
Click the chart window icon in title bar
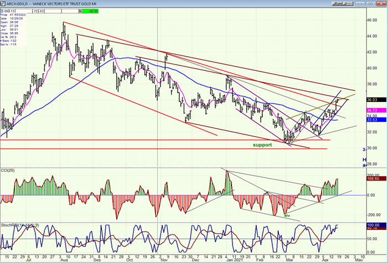(x=3, y=4)
